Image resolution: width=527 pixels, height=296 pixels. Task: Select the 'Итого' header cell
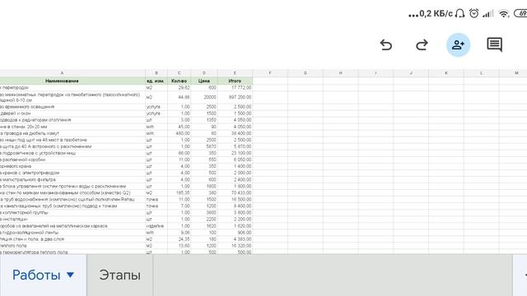click(235, 81)
